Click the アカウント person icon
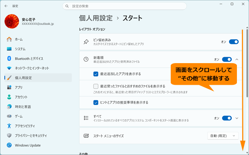This screenshot has width=249, height=155. 9,97
